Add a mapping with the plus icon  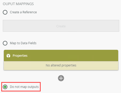coord(61,78)
